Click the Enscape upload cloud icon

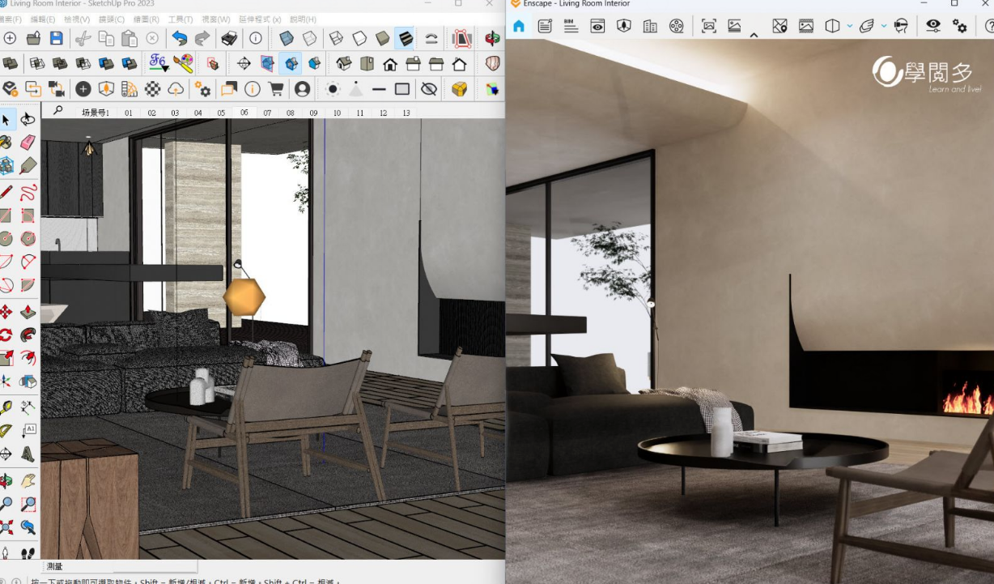pos(176,89)
